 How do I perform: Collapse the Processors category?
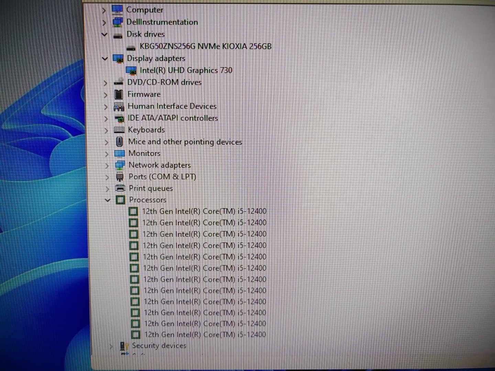108,200
